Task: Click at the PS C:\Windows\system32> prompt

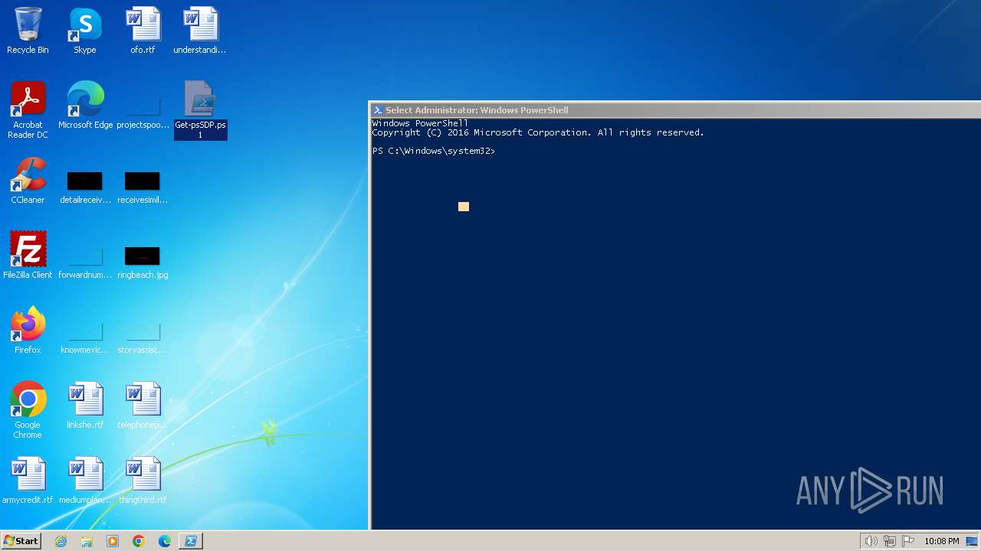Action: (434, 151)
